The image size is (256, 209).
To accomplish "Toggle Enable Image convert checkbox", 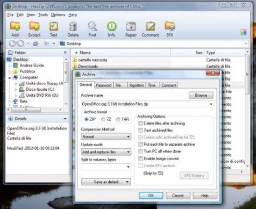I will [x=141, y=158].
